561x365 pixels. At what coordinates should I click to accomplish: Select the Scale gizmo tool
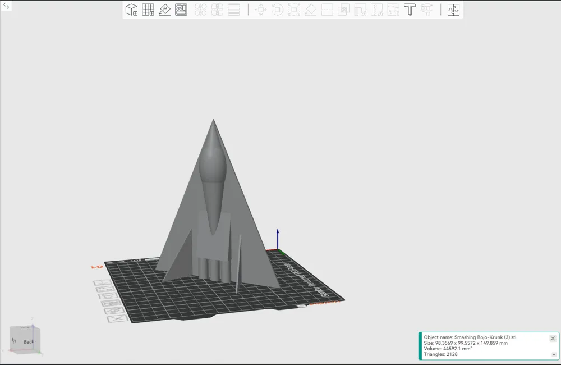294,10
